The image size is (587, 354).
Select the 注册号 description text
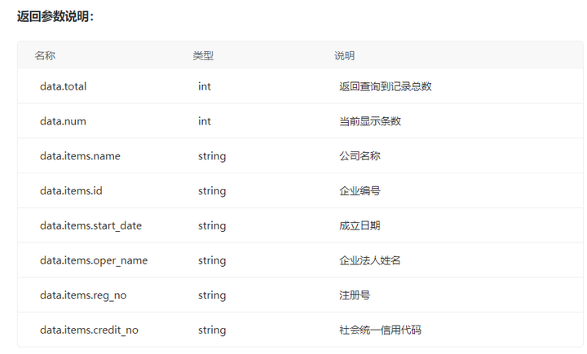(x=355, y=295)
